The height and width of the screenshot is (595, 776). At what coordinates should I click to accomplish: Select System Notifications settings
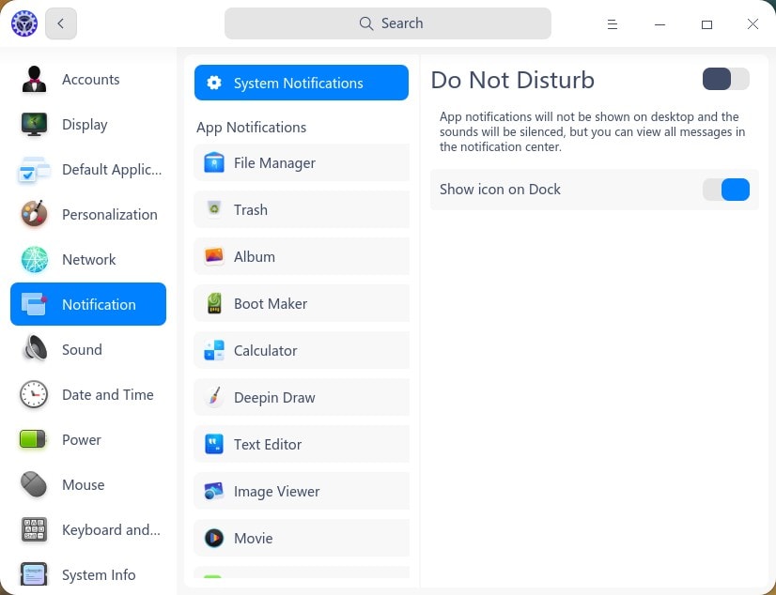[x=301, y=83]
